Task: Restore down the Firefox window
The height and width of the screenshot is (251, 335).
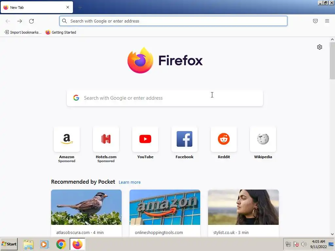Action: click(326, 3)
